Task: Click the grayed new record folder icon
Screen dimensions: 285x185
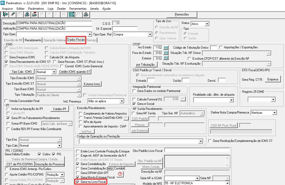Action: click(20, 14)
